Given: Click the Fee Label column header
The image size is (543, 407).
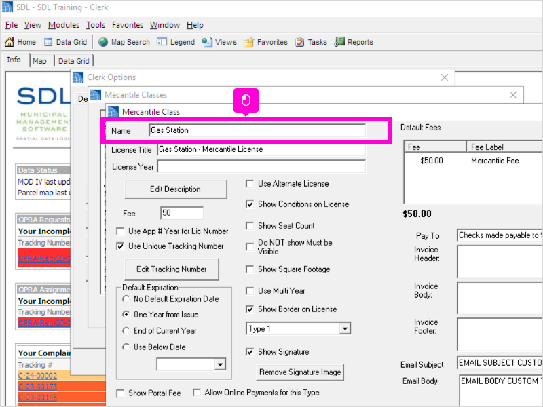Looking at the screenshot, I should [504, 147].
